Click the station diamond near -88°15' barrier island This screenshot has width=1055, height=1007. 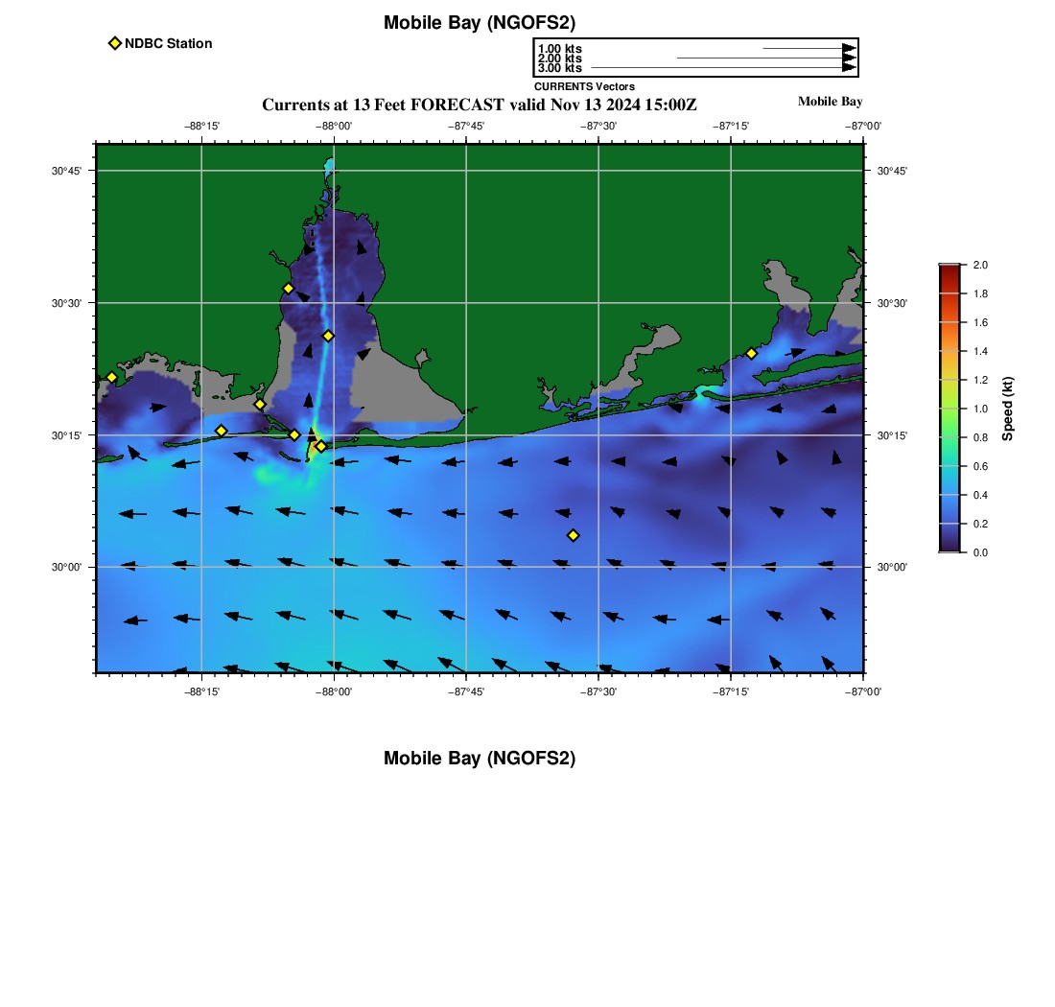pyautogui.click(x=221, y=431)
